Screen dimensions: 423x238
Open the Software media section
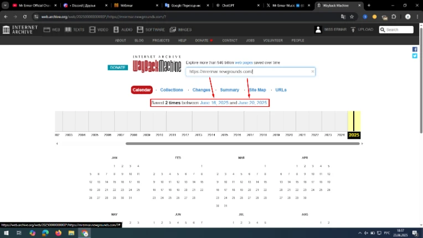151,30
